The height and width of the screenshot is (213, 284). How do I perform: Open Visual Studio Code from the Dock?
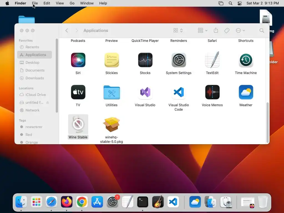pos(173,202)
